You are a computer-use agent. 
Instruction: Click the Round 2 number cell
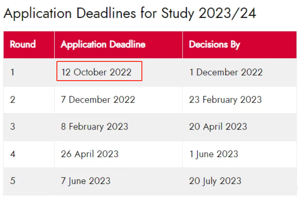(x=13, y=100)
